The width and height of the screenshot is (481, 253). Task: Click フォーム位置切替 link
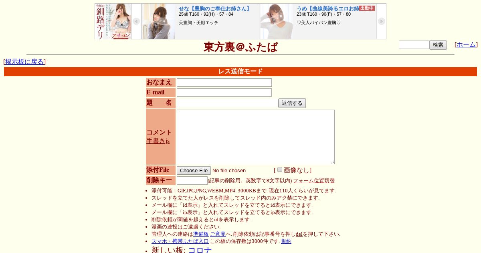click(x=314, y=181)
